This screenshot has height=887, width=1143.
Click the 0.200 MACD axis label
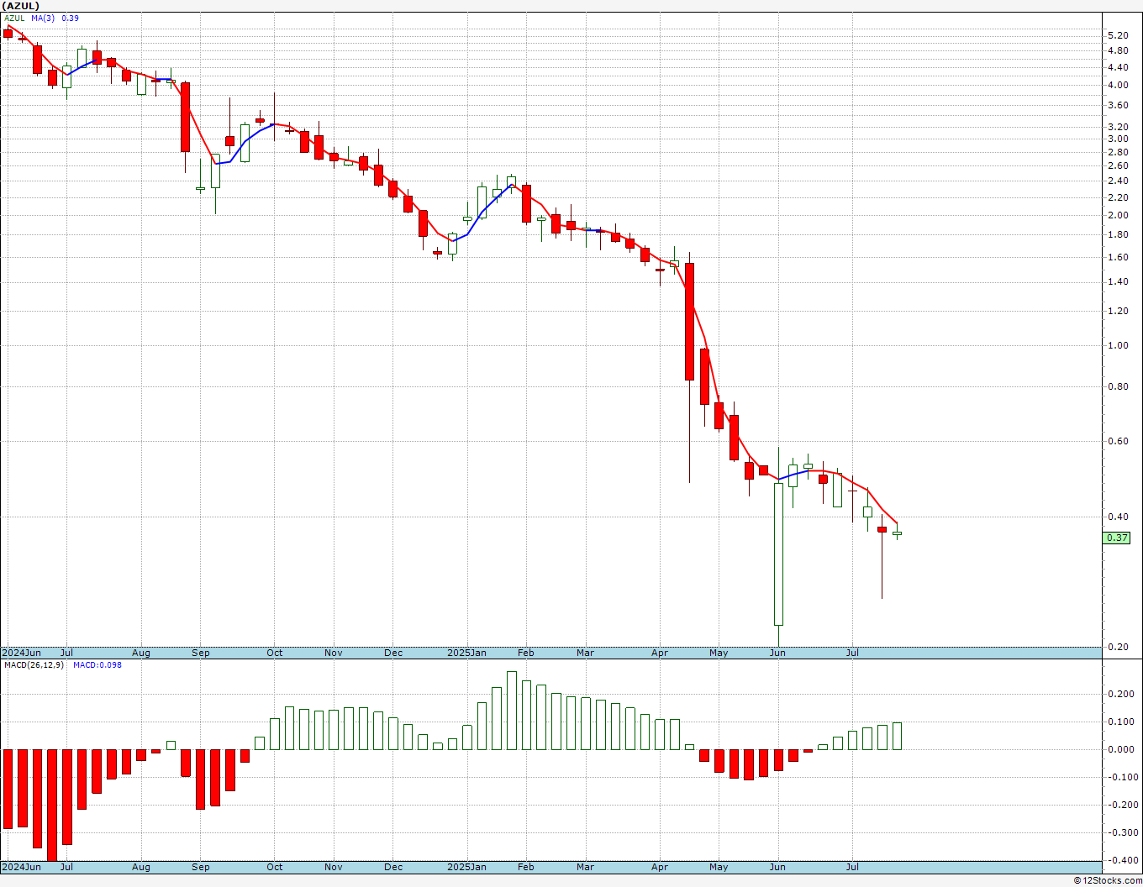pos(1120,694)
